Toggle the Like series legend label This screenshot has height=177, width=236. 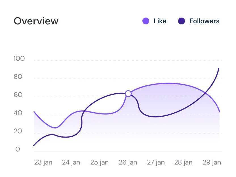[160, 21]
